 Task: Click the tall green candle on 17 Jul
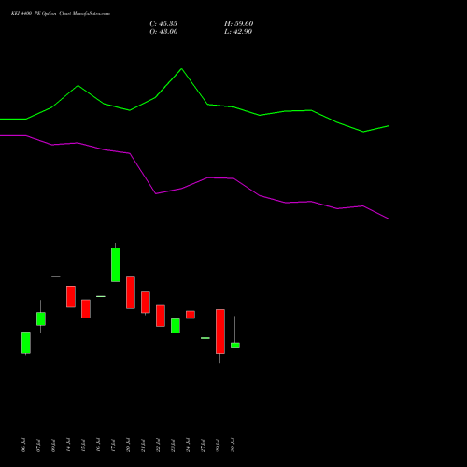116,264
